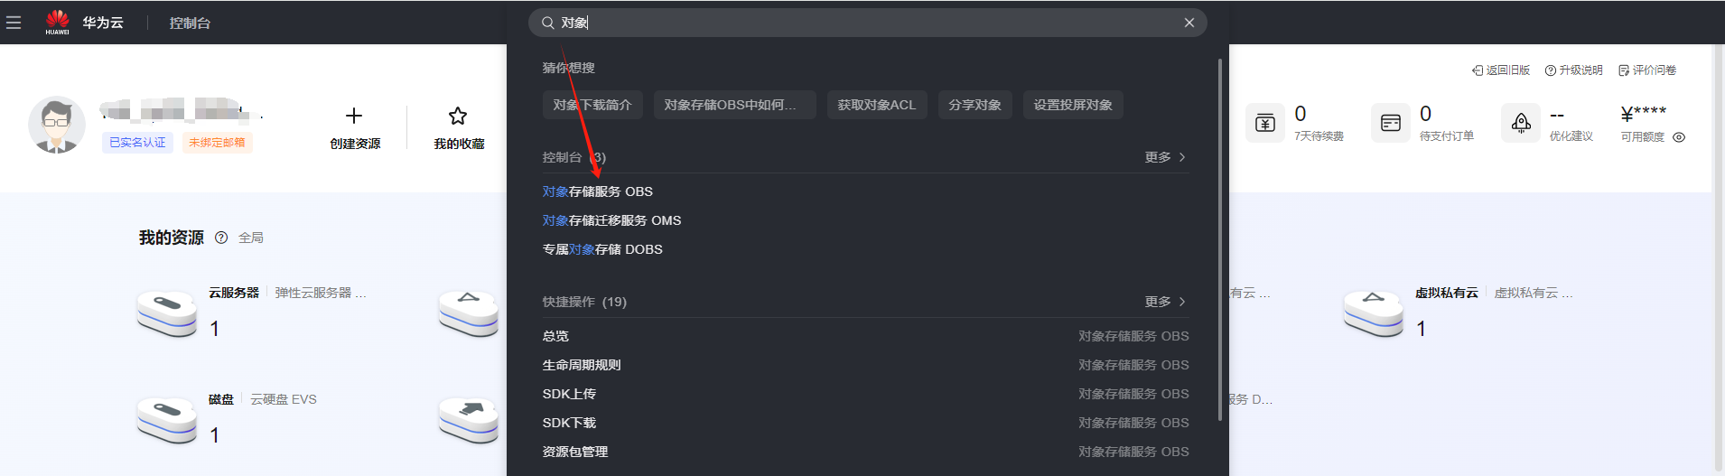Click the user avatar picture
The image size is (1725, 476).
point(57,126)
